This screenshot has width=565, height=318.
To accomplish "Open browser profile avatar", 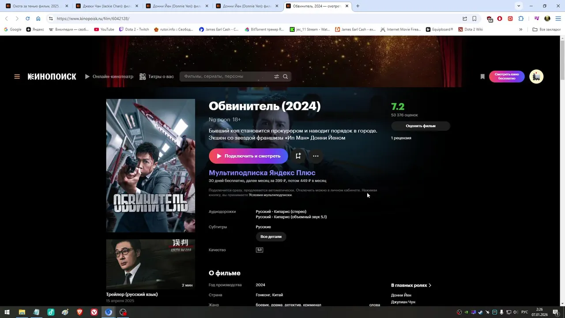I will [547, 19].
